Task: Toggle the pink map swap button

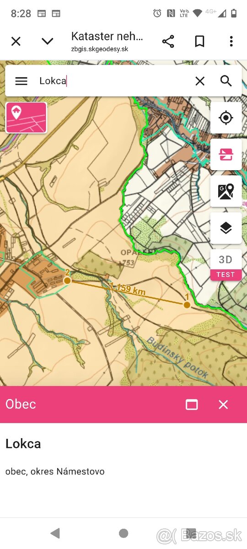Action: click(226, 155)
